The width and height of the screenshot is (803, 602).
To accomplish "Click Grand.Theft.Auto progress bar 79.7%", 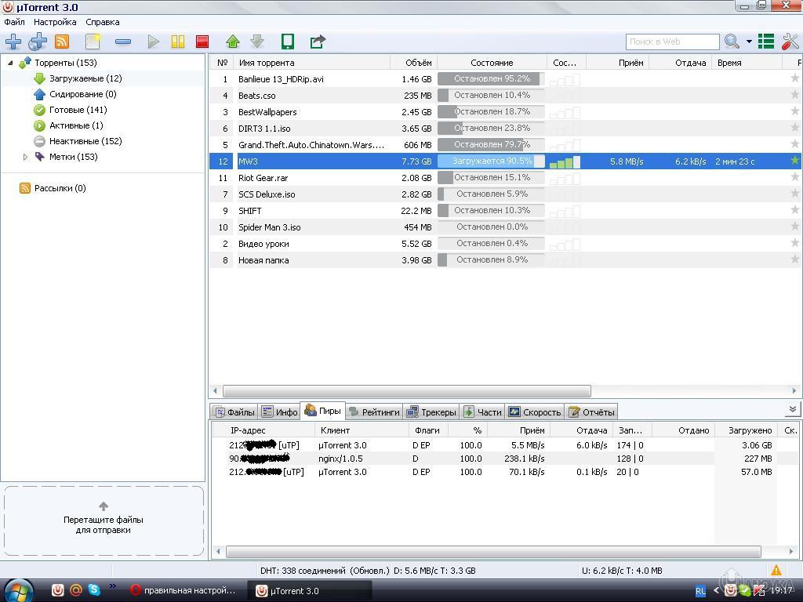I will point(491,144).
